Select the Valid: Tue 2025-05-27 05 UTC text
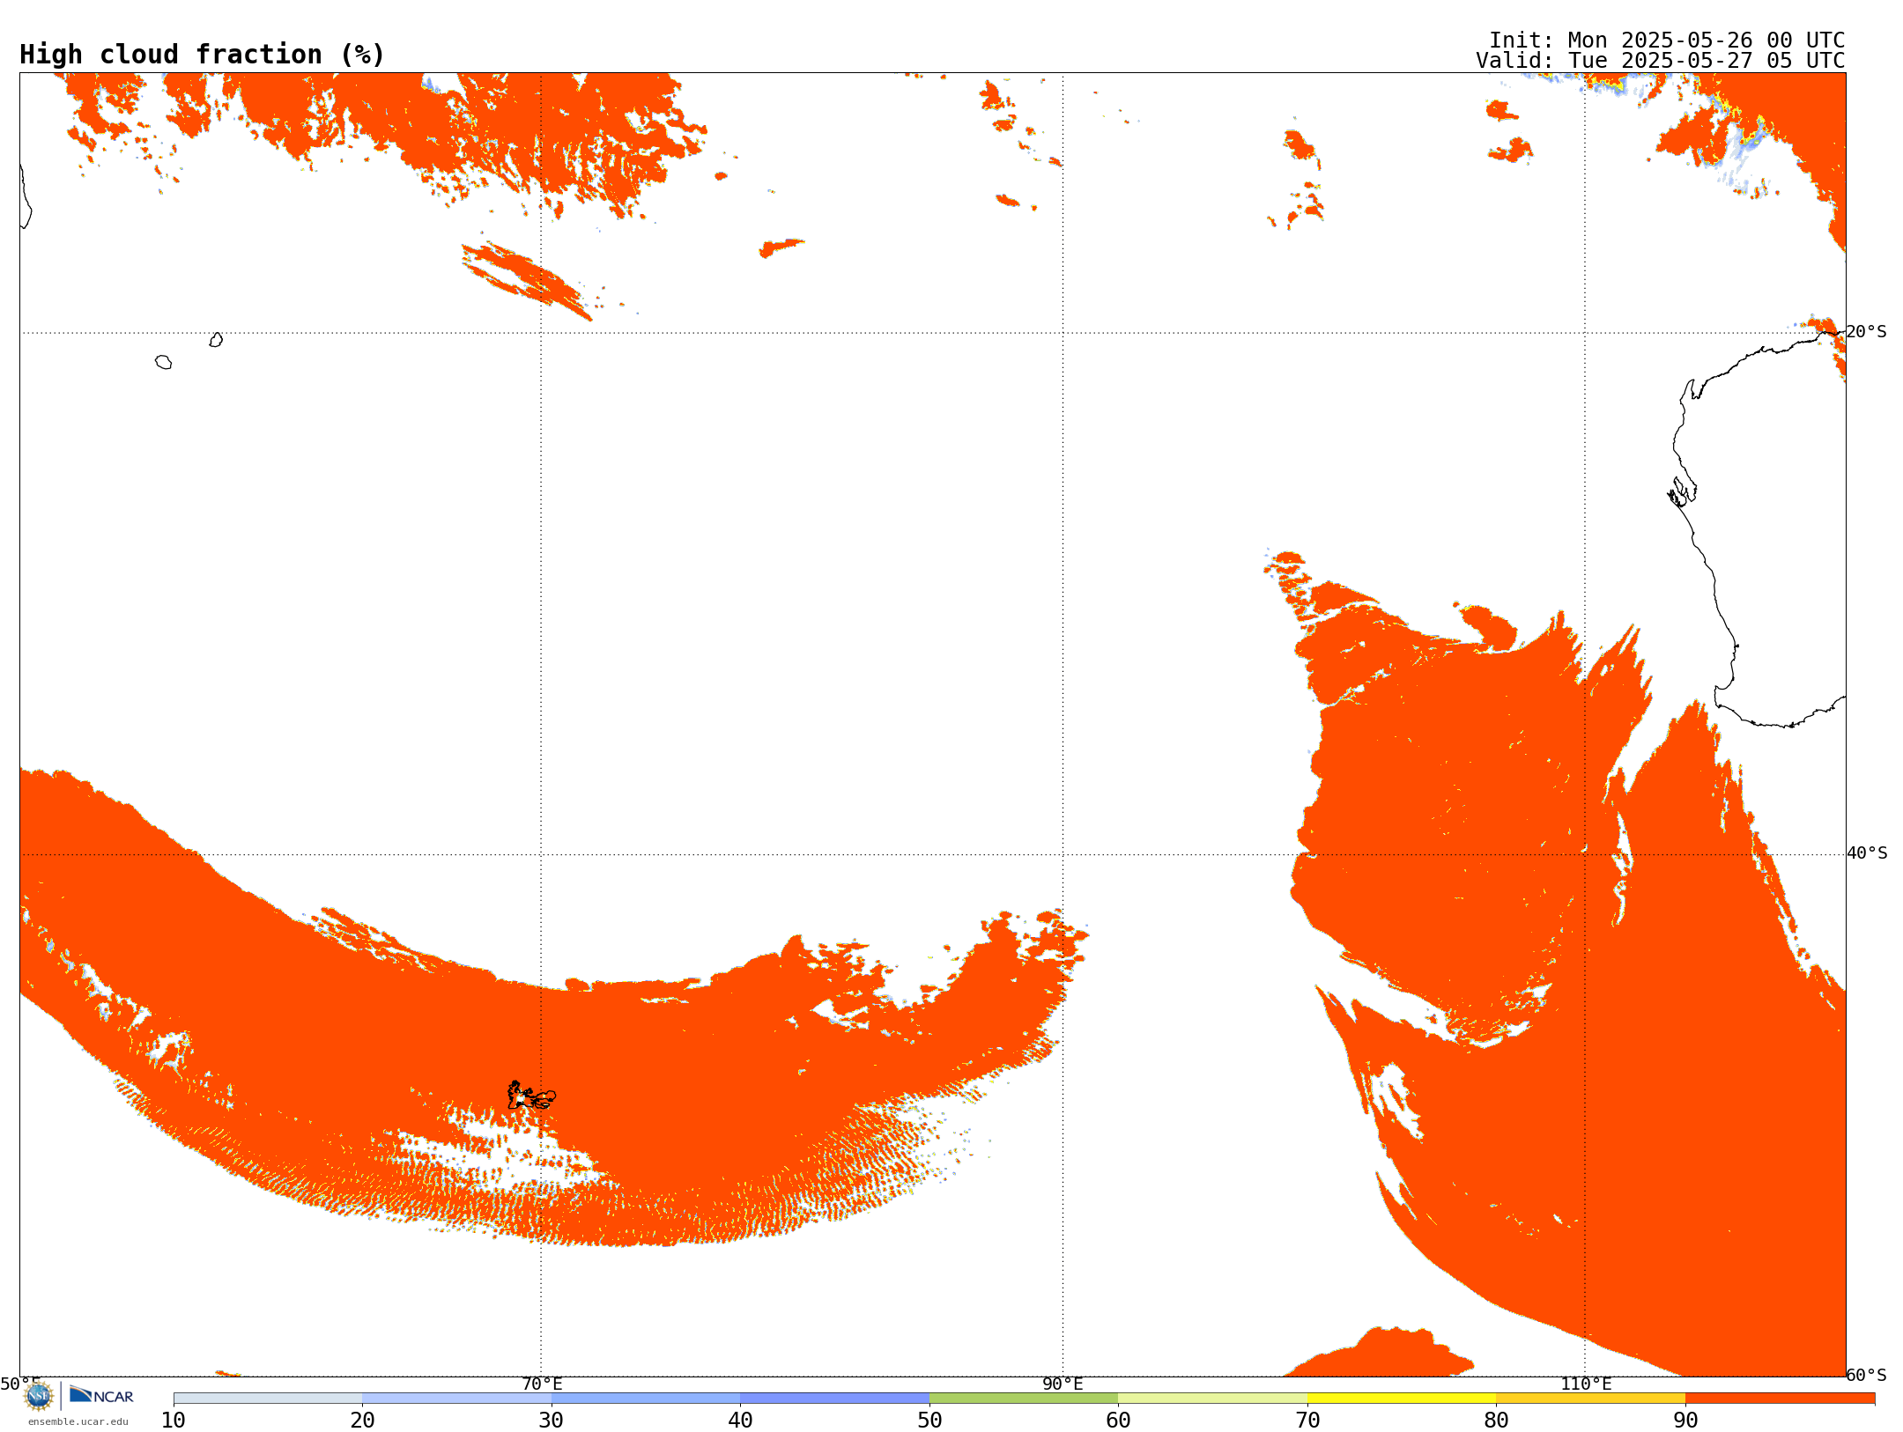The width and height of the screenshot is (1903, 1432). (1661, 61)
